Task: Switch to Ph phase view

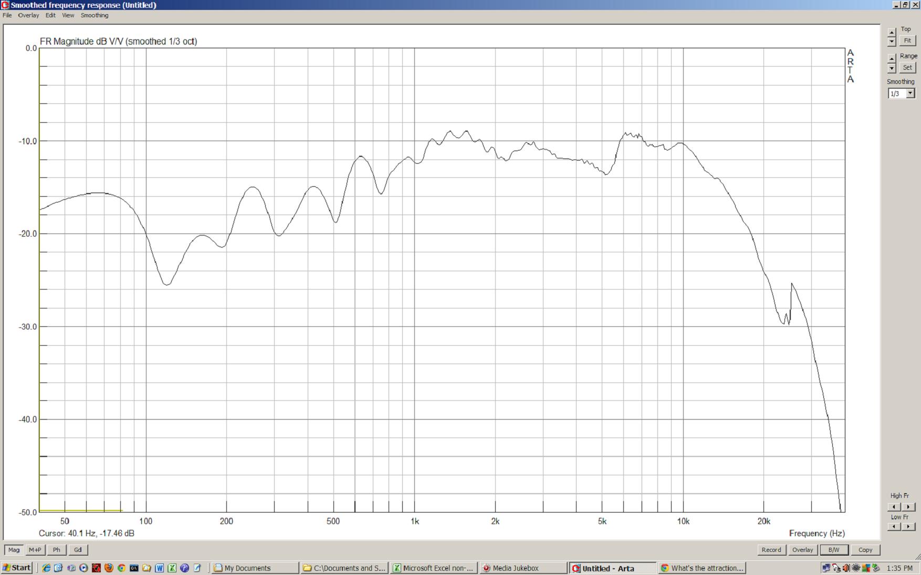Action: [57, 550]
